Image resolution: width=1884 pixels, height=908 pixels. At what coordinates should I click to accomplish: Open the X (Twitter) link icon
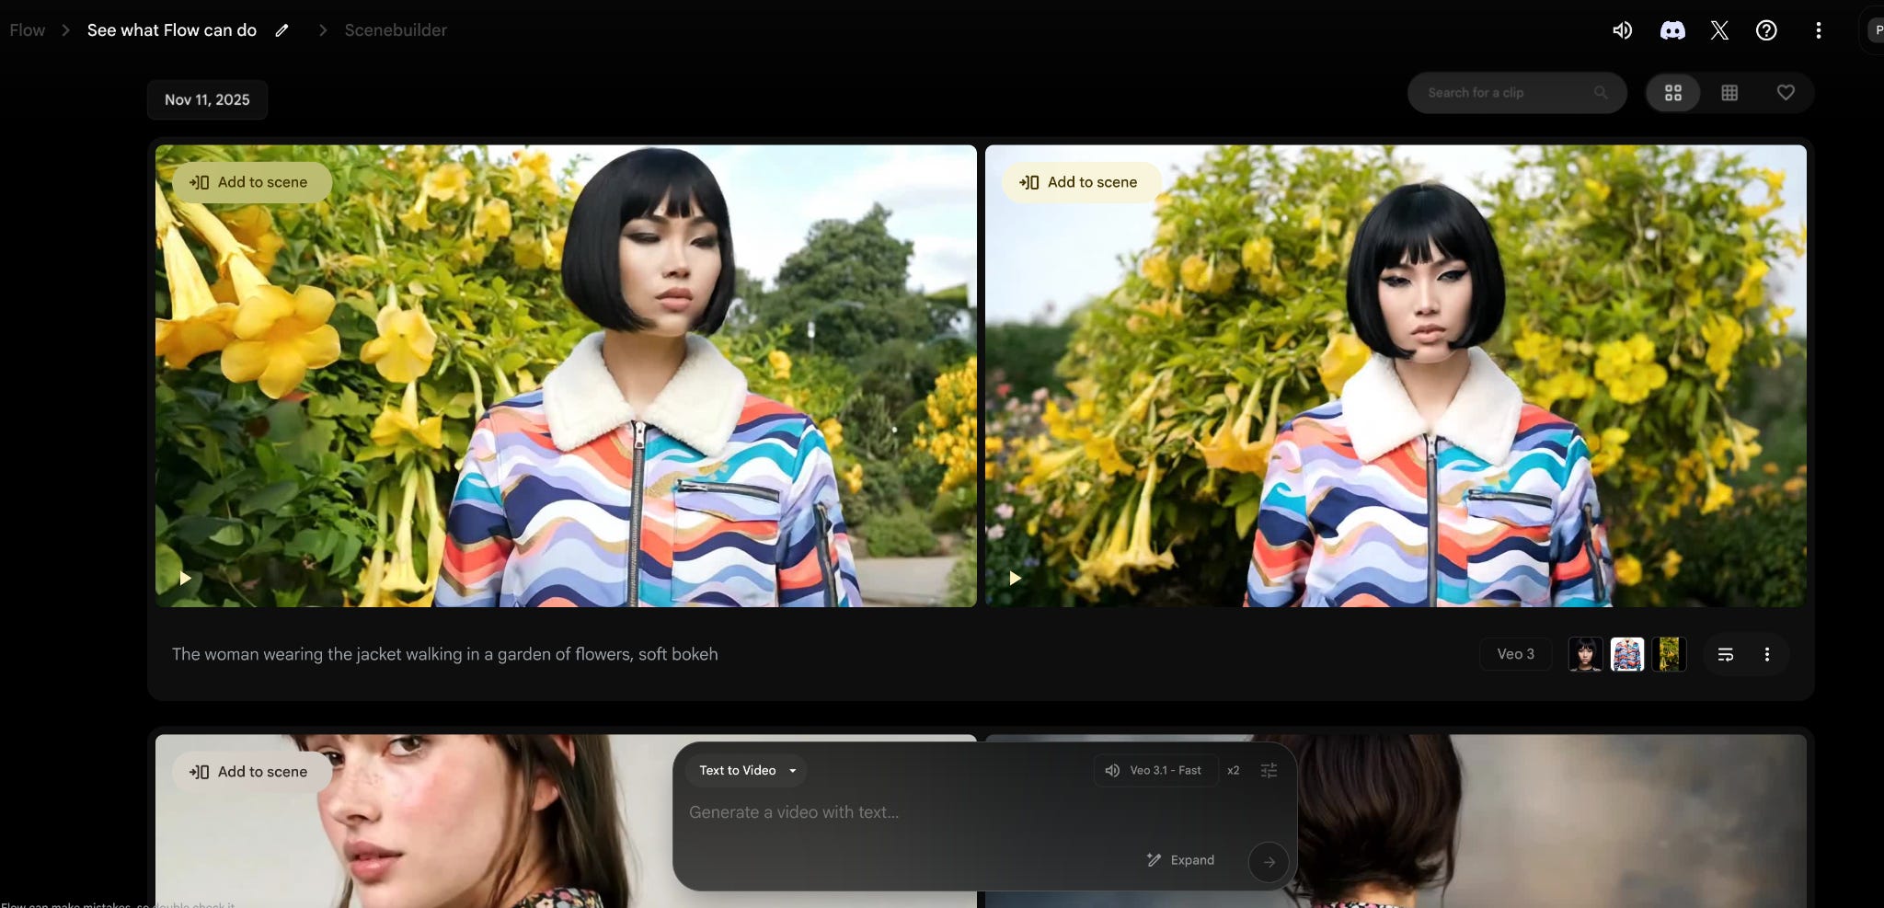coord(1719,30)
